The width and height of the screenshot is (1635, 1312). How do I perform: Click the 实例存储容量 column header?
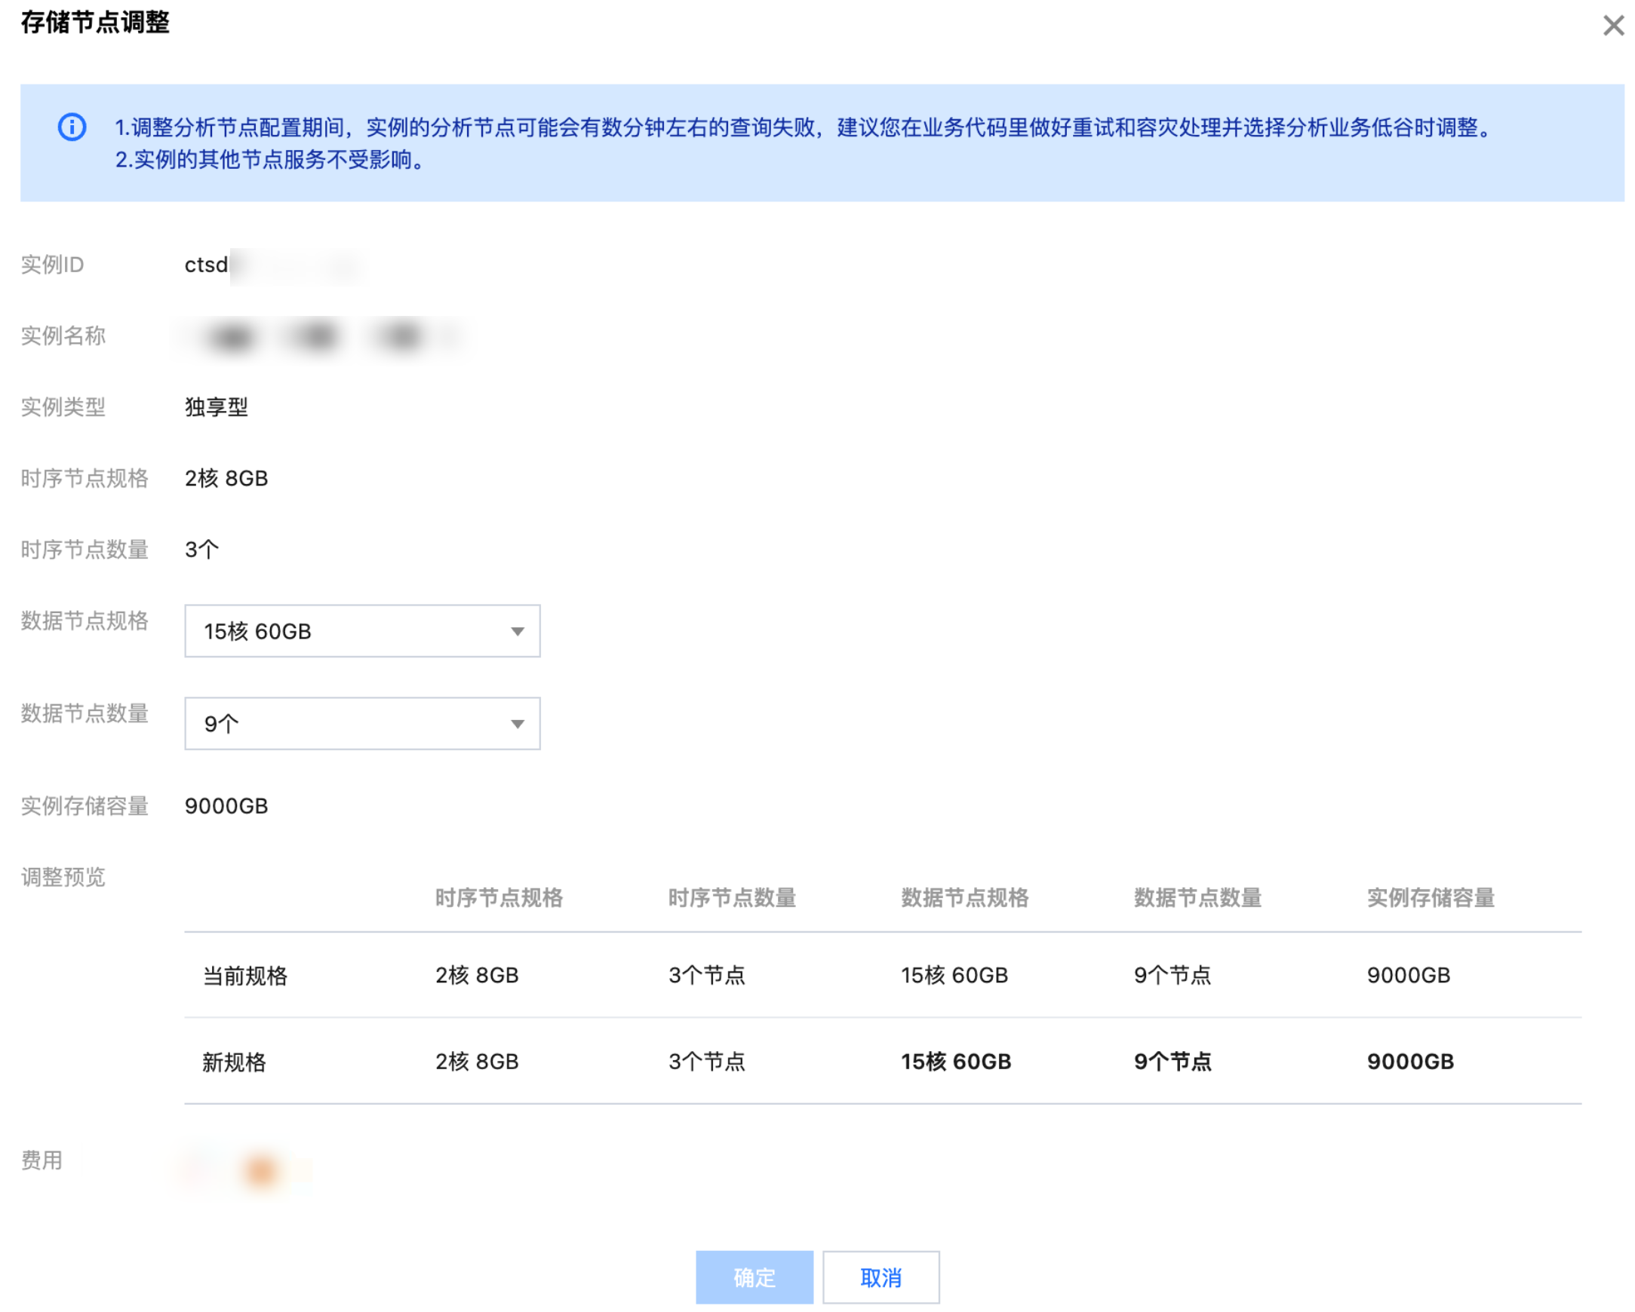1431,897
